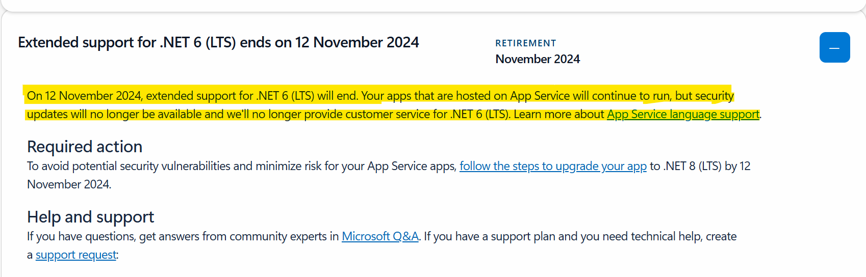This screenshot has width=866, height=277.
Task: Click the '.NET 8 (LTS) by 12' text
Action: 707,167
